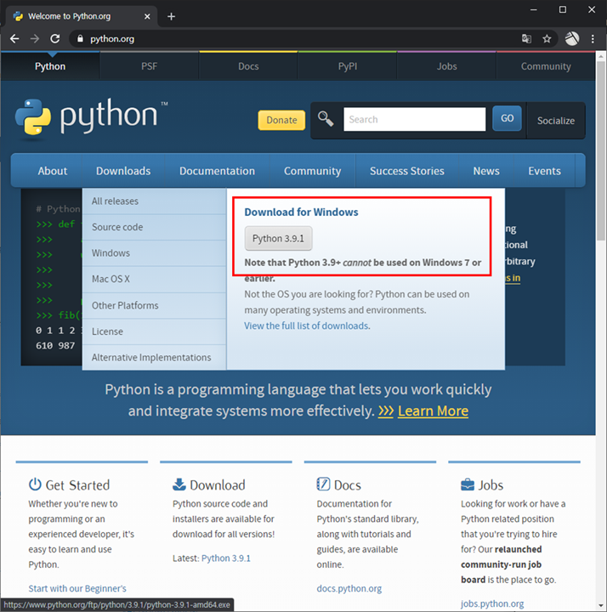
Task: Click the address bar URL
Action: (112, 38)
